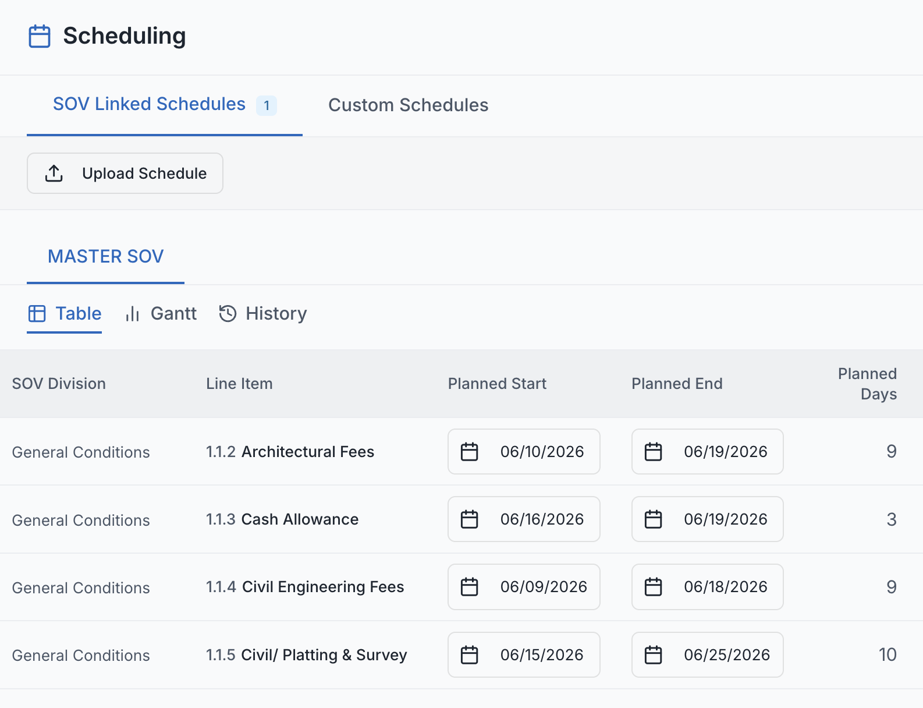Switch to SOV Linked Schedules tab
Image resolution: width=923 pixels, height=708 pixels.
(x=165, y=105)
